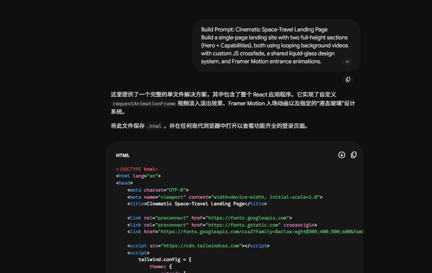
Task: Copy the user prompt message
Action: point(348,80)
